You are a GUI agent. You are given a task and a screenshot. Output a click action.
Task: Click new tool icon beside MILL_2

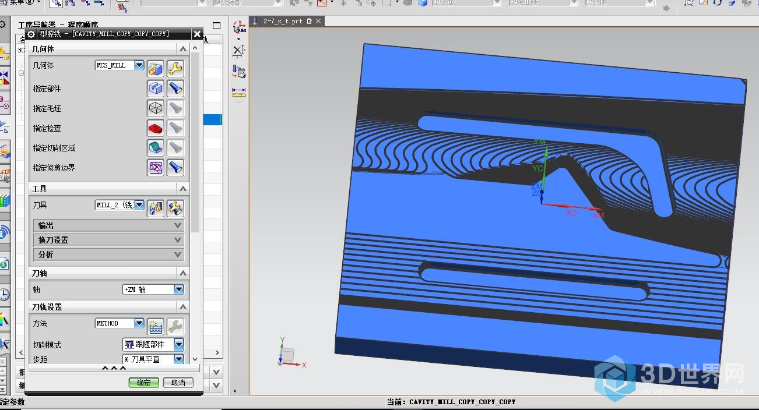[x=155, y=208]
